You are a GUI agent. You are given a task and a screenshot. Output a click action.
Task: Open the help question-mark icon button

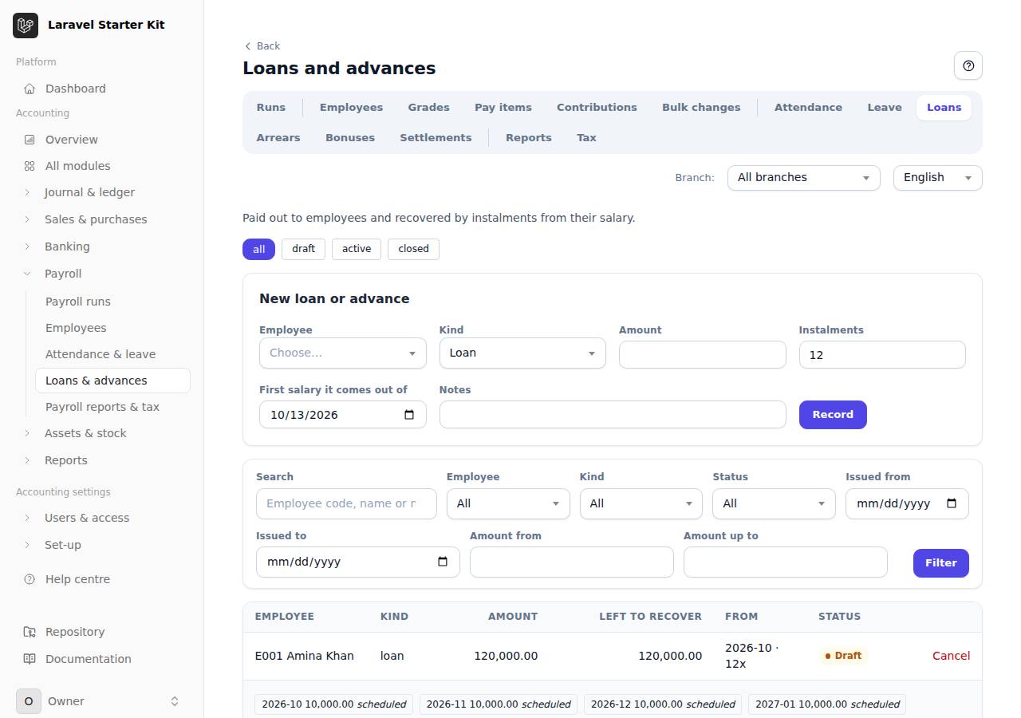tap(968, 65)
